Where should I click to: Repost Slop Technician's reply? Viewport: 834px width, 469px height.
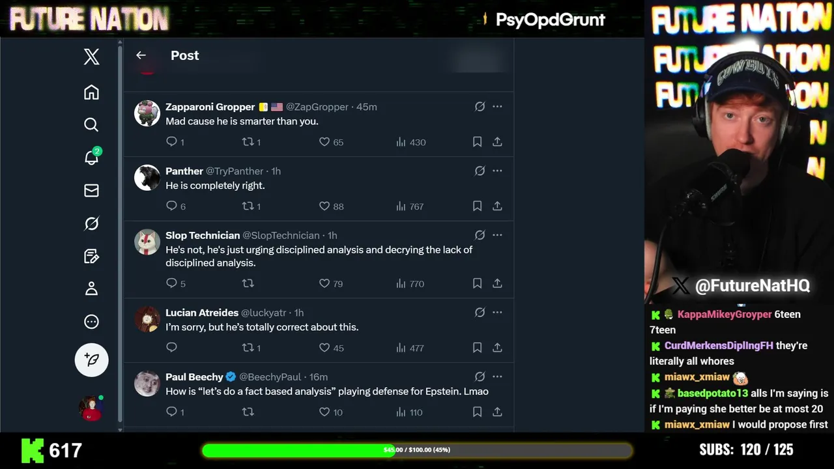pyautogui.click(x=248, y=283)
